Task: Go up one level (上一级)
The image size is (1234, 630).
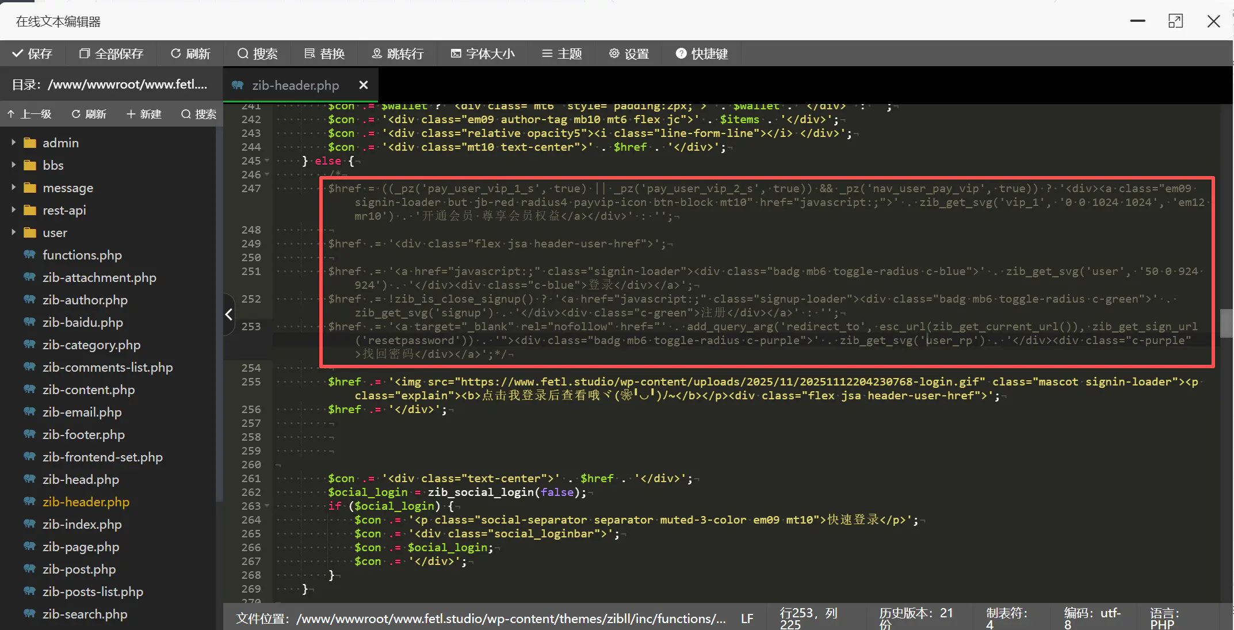Action: tap(30, 114)
